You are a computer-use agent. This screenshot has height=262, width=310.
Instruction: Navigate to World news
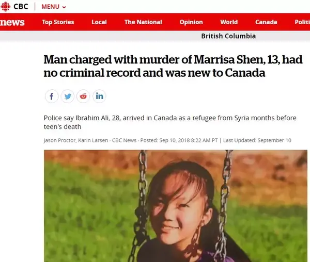pos(229,22)
